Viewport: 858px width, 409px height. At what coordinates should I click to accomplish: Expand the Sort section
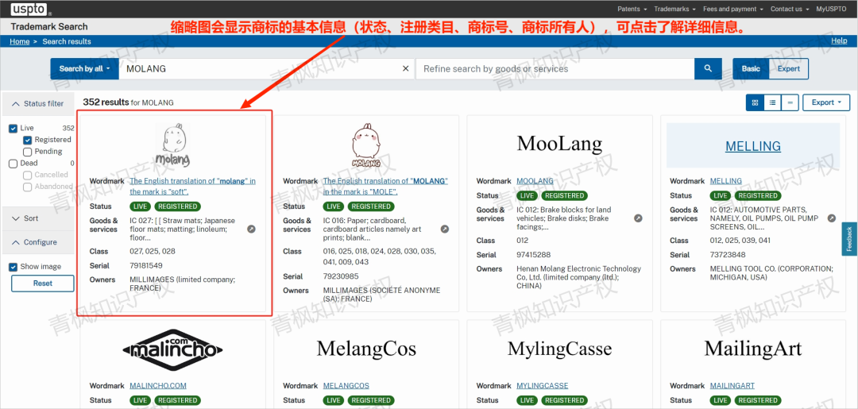click(38, 218)
